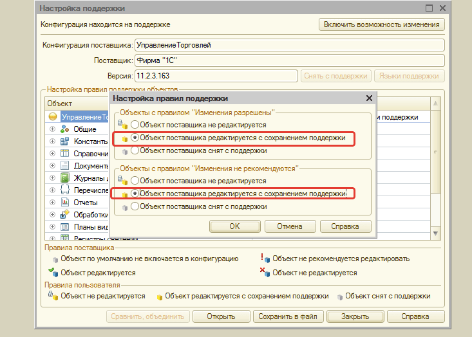Image resolution: width=472 pixels, height=337 pixels.
Task: Click Отмена to cancel the dialog
Action: (290, 226)
